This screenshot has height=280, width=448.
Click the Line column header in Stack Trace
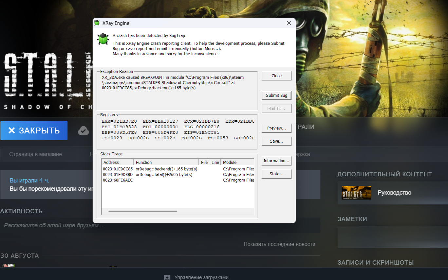point(215,162)
